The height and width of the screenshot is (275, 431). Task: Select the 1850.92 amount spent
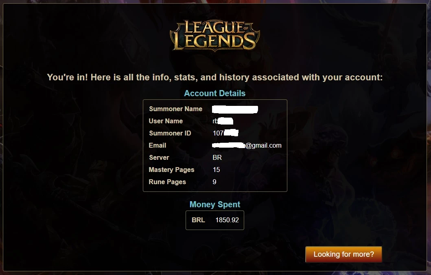coord(227,220)
